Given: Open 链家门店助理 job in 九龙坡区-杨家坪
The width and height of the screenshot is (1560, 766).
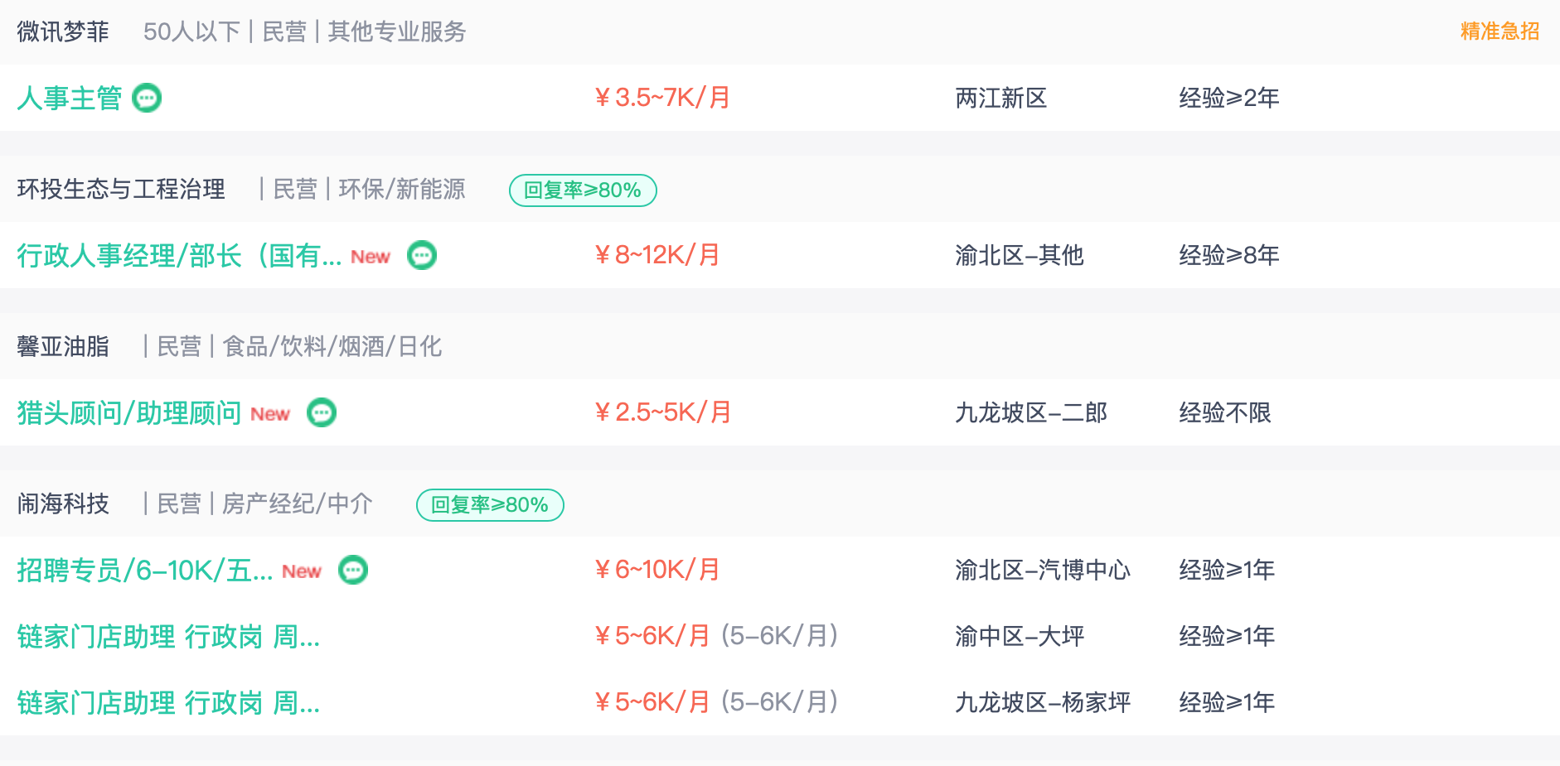Looking at the screenshot, I should click(168, 702).
